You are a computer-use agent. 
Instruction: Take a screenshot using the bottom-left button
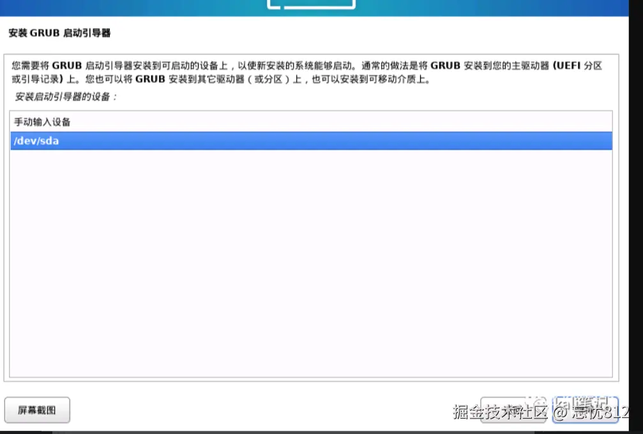(37, 410)
